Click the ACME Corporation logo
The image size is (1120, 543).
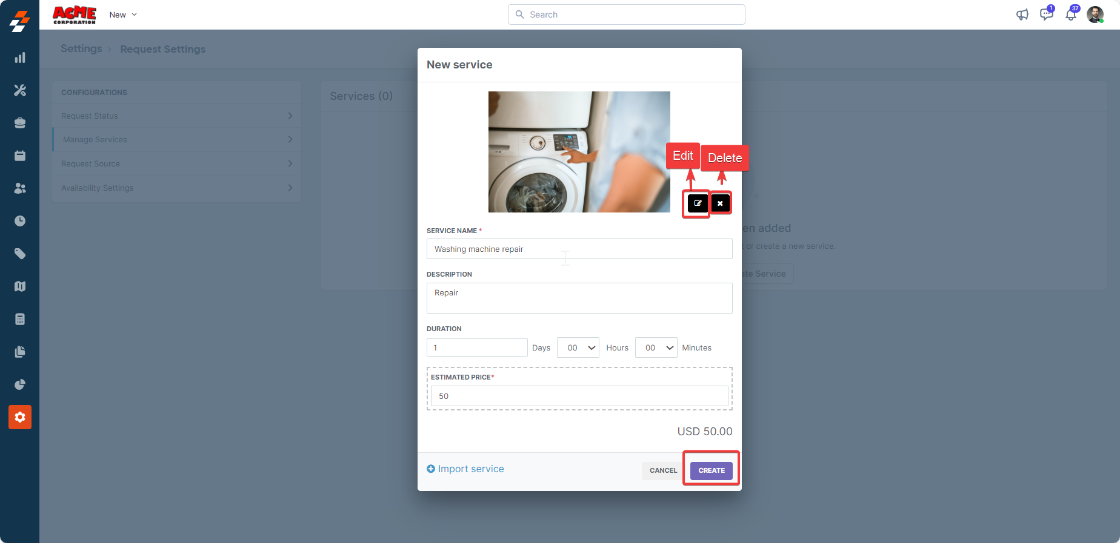pyautogui.click(x=75, y=15)
